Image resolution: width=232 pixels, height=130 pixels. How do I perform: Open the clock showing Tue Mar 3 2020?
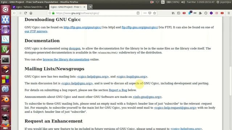(x=200, y=2)
